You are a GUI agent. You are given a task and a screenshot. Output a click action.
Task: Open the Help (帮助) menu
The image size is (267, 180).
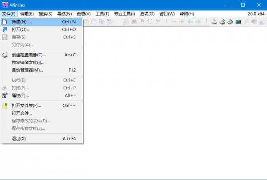pos(187,14)
